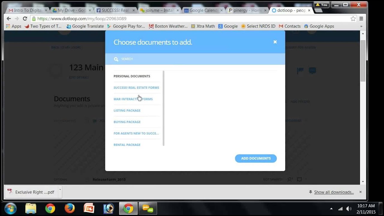This screenshot has width=384, height=216.
Task: Close the downloads bar
Action: 361,192
